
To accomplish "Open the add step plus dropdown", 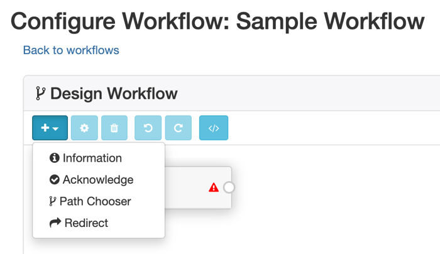I will (50, 128).
